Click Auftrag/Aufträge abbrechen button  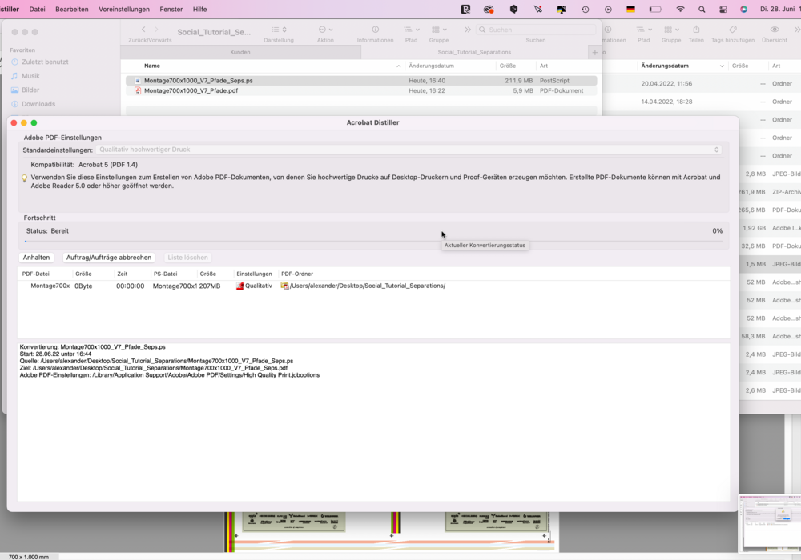coord(109,258)
